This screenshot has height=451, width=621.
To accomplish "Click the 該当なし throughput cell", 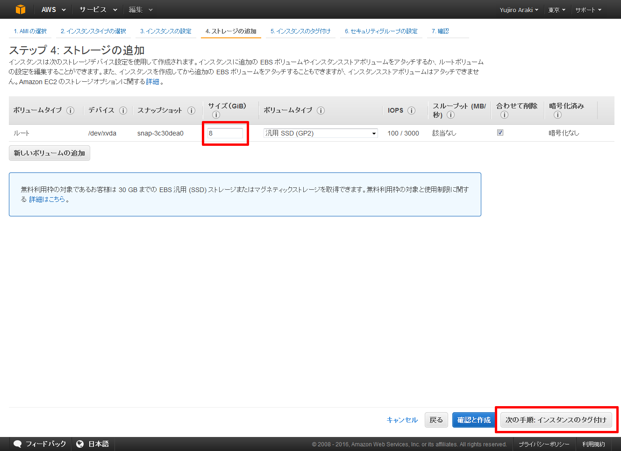I will tap(444, 133).
